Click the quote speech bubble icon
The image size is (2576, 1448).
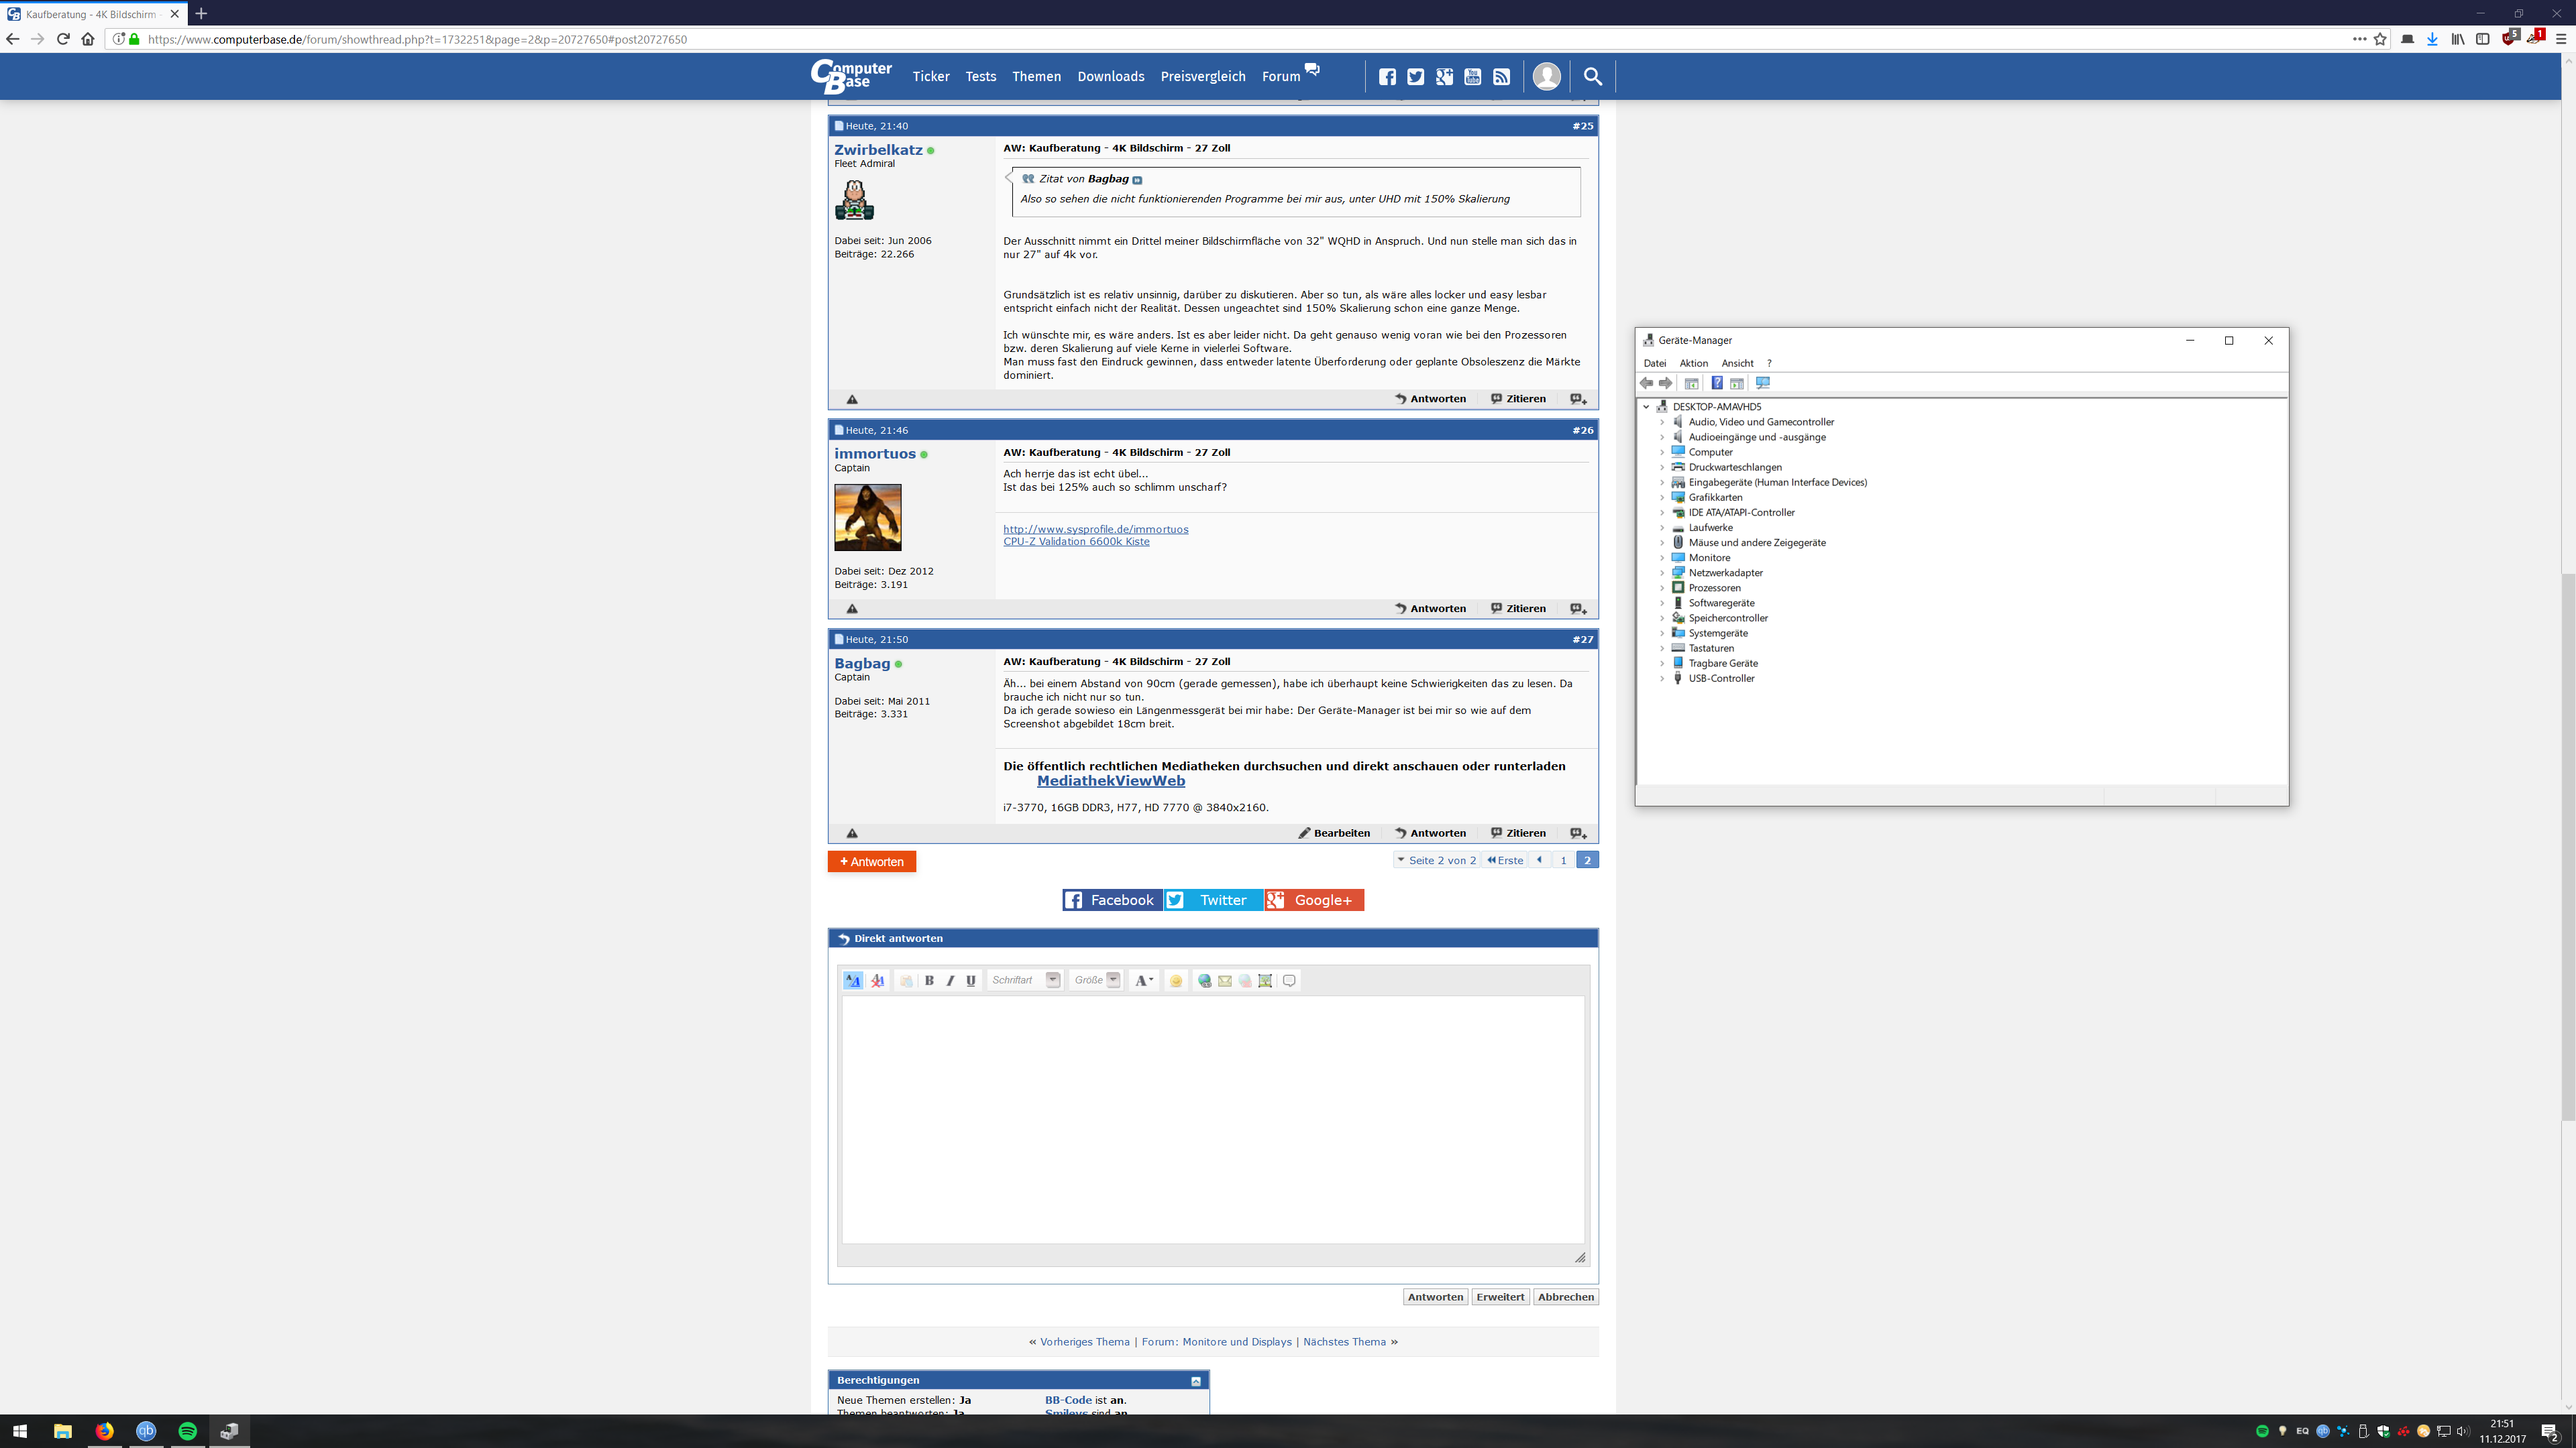(x=1289, y=980)
